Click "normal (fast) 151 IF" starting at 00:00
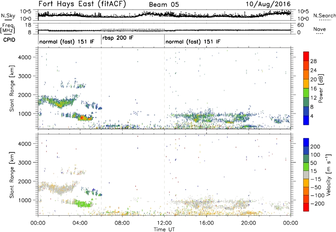 pos(67,41)
